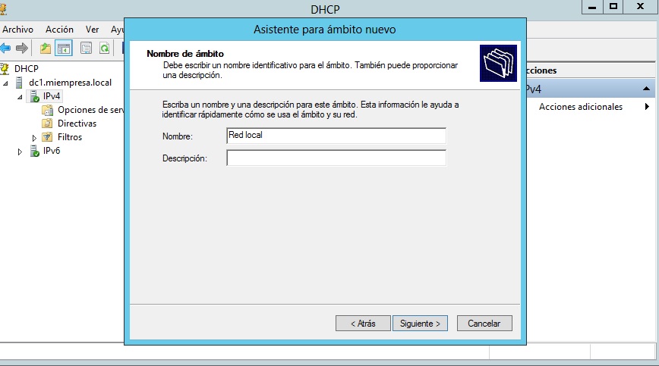Viewport: 659px width, 366px height.
Task: Click the forward arrow toolbar icon
Action: click(22, 48)
